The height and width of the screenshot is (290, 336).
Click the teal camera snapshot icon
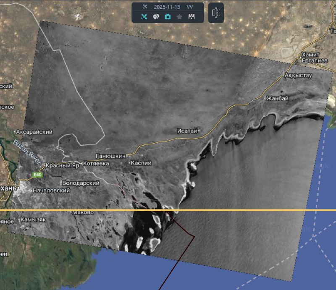(168, 17)
